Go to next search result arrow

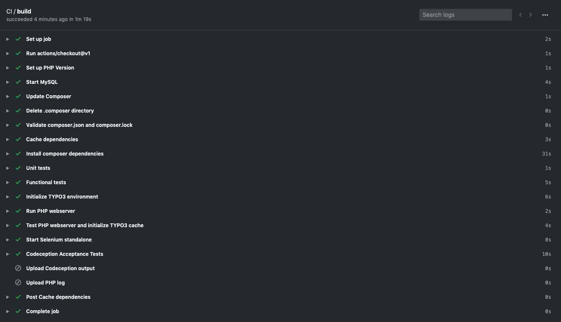point(531,15)
